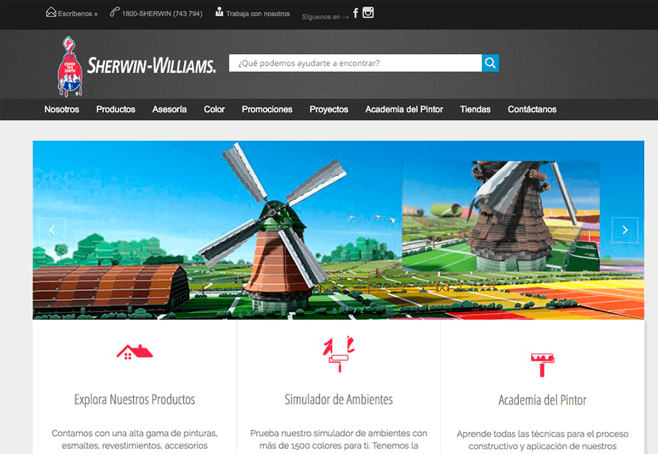Click the red house products icon

pyautogui.click(x=135, y=351)
